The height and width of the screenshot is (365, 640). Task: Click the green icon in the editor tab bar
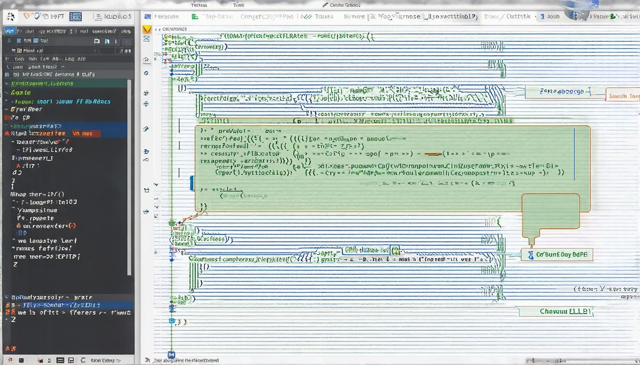pos(194,16)
